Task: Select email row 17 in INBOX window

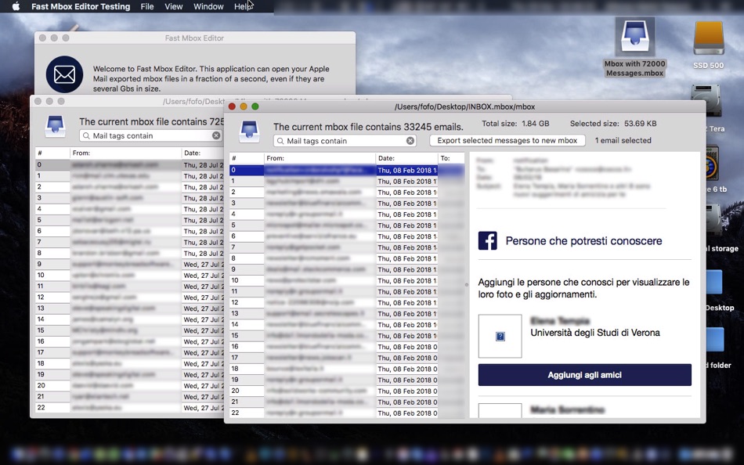Action: [347, 358]
